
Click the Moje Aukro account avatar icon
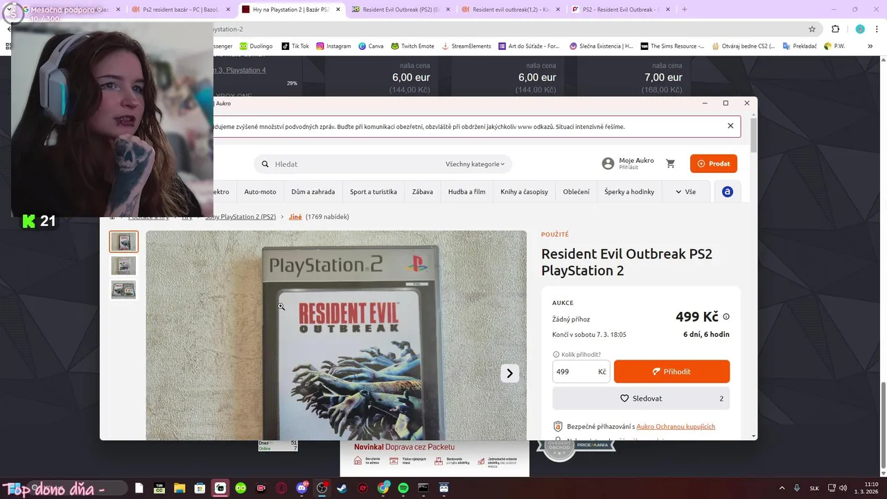(608, 164)
